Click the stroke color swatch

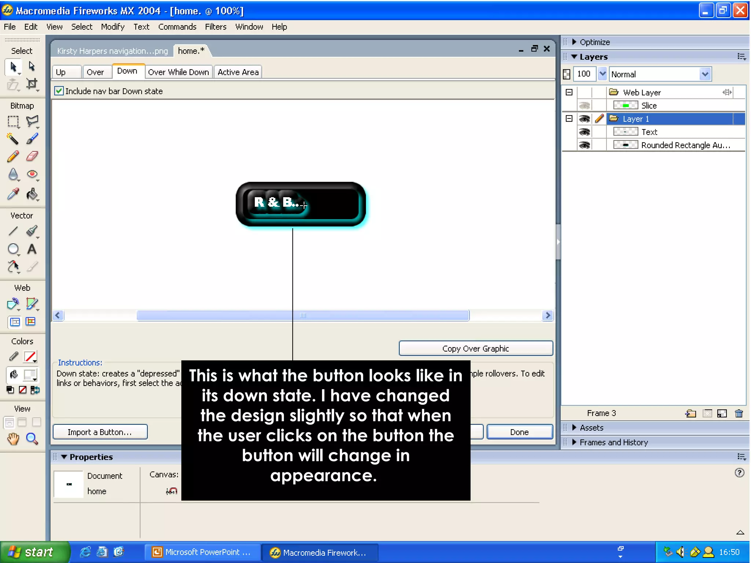pos(30,356)
